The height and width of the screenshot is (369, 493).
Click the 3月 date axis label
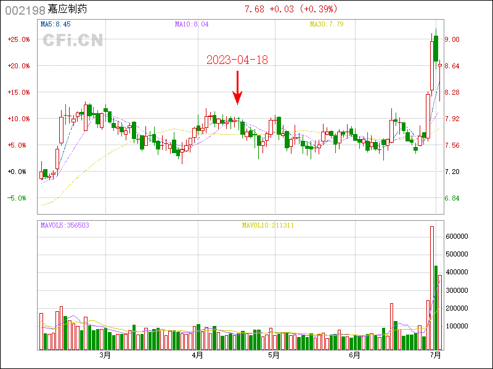pos(105,355)
